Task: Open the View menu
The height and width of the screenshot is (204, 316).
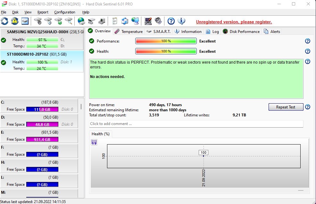Action: 28,12
